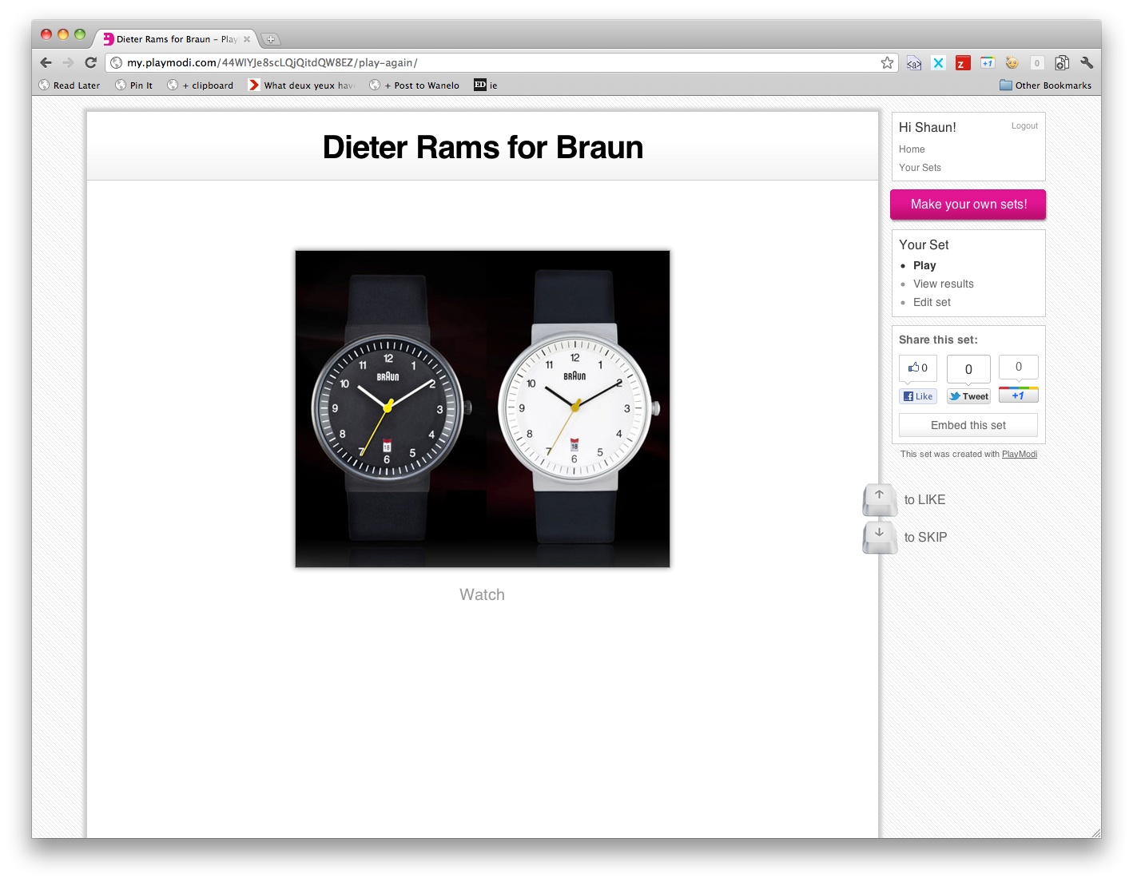Bookmark this page with the star icon
1133x882 pixels.
887,62
